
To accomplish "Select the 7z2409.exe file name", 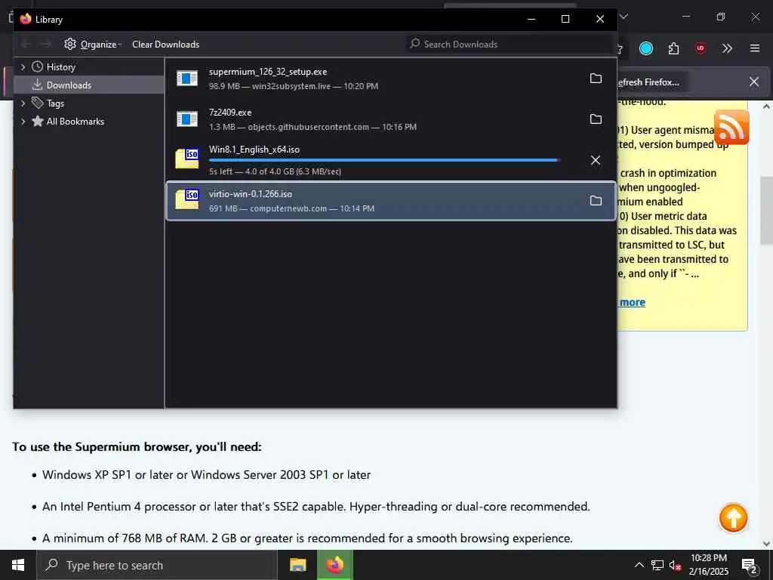I will (x=230, y=113).
